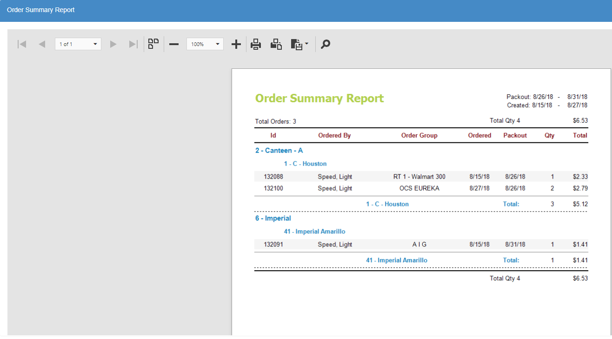Click the 'Created: 8/15/18' header date range

[x=547, y=105]
